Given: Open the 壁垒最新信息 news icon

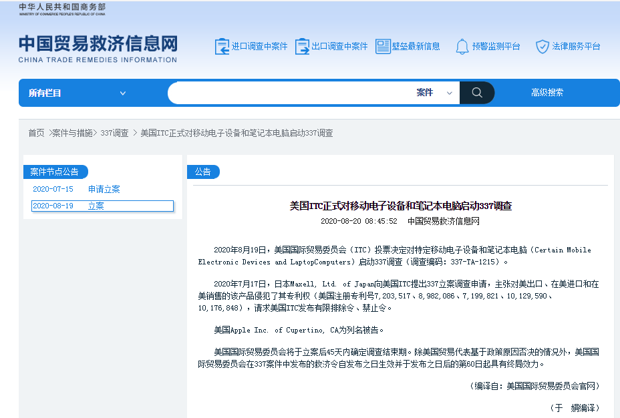Looking at the screenshot, I should pos(383,46).
